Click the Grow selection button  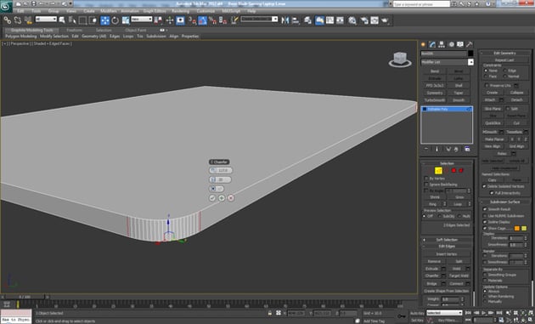point(459,197)
